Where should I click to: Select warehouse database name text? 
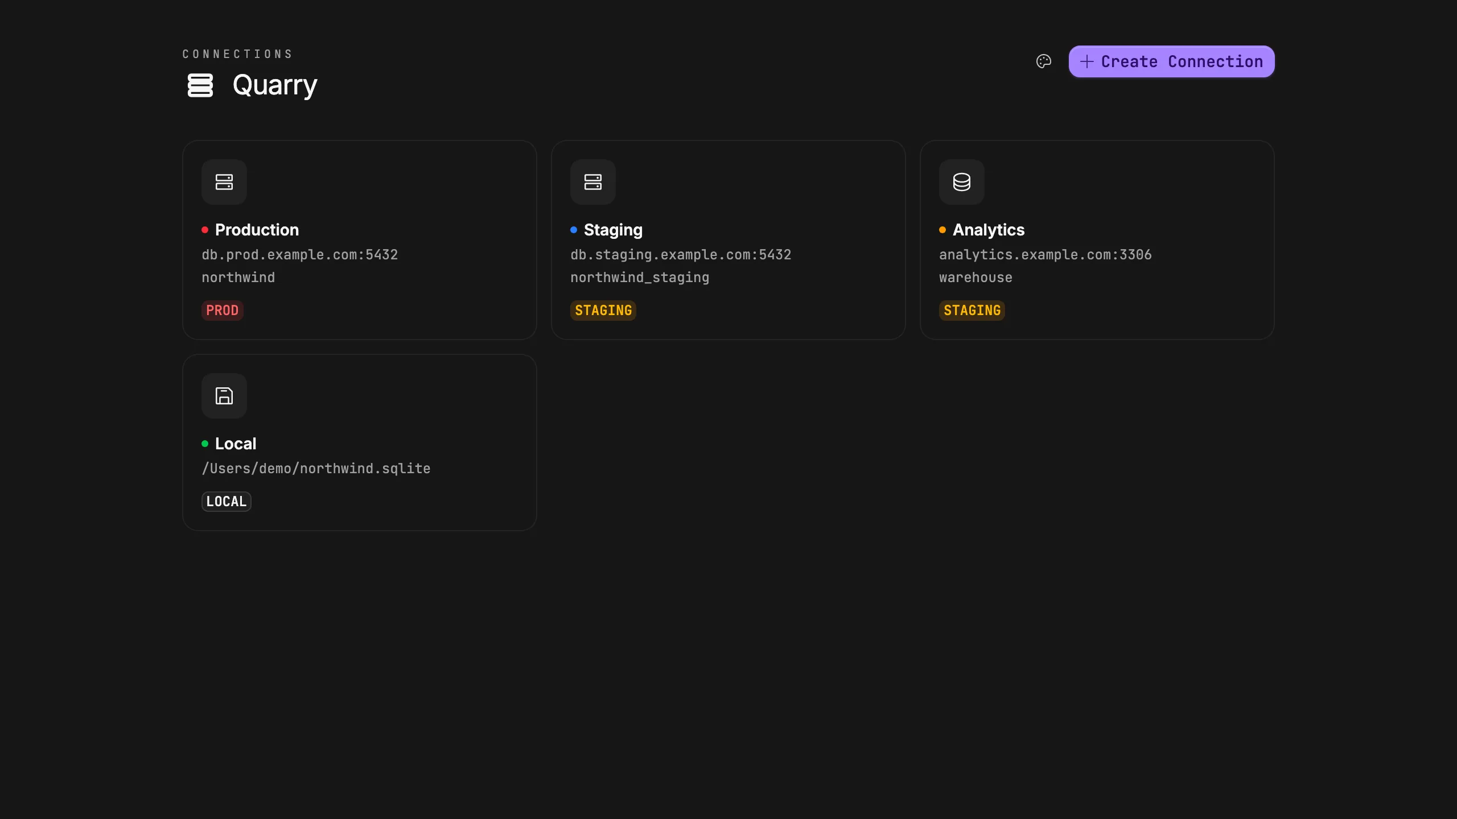pyautogui.click(x=976, y=278)
